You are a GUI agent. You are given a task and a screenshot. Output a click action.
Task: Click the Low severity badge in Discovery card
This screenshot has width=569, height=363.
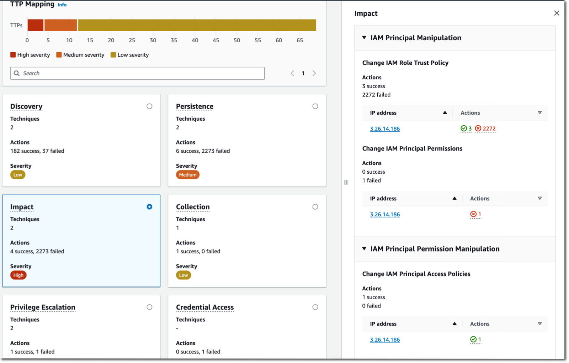tap(18, 175)
